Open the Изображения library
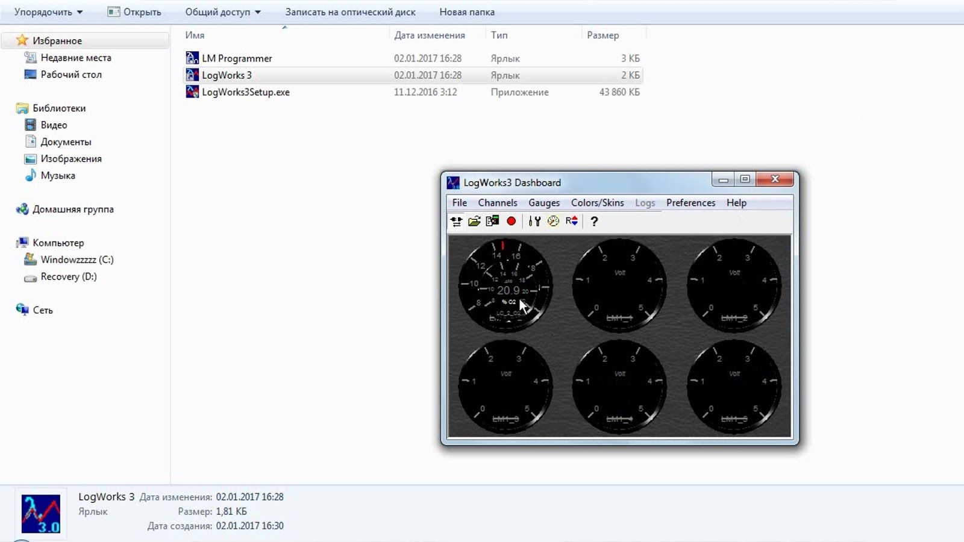This screenshot has height=542, width=964. [x=71, y=159]
